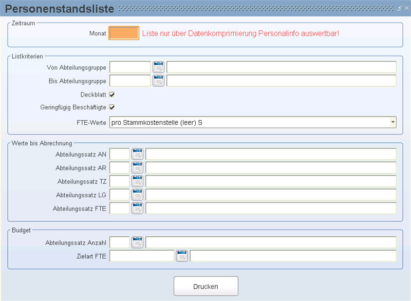Screen dimensions: 411x301
Task: Click the Zielart FTE code field
Action: click(142, 256)
